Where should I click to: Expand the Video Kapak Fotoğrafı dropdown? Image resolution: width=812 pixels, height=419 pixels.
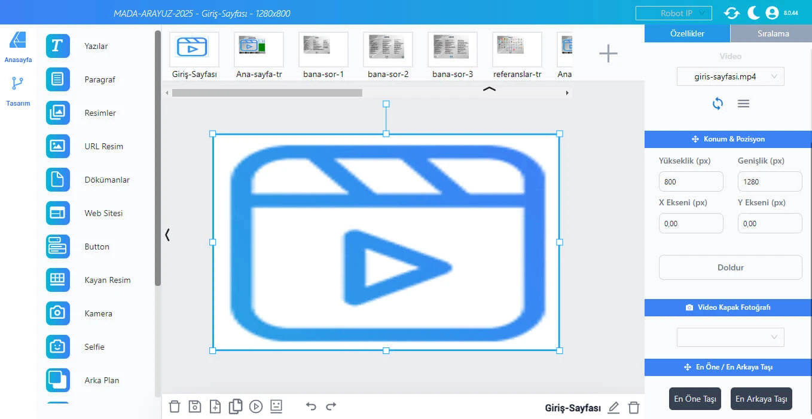point(730,337)
